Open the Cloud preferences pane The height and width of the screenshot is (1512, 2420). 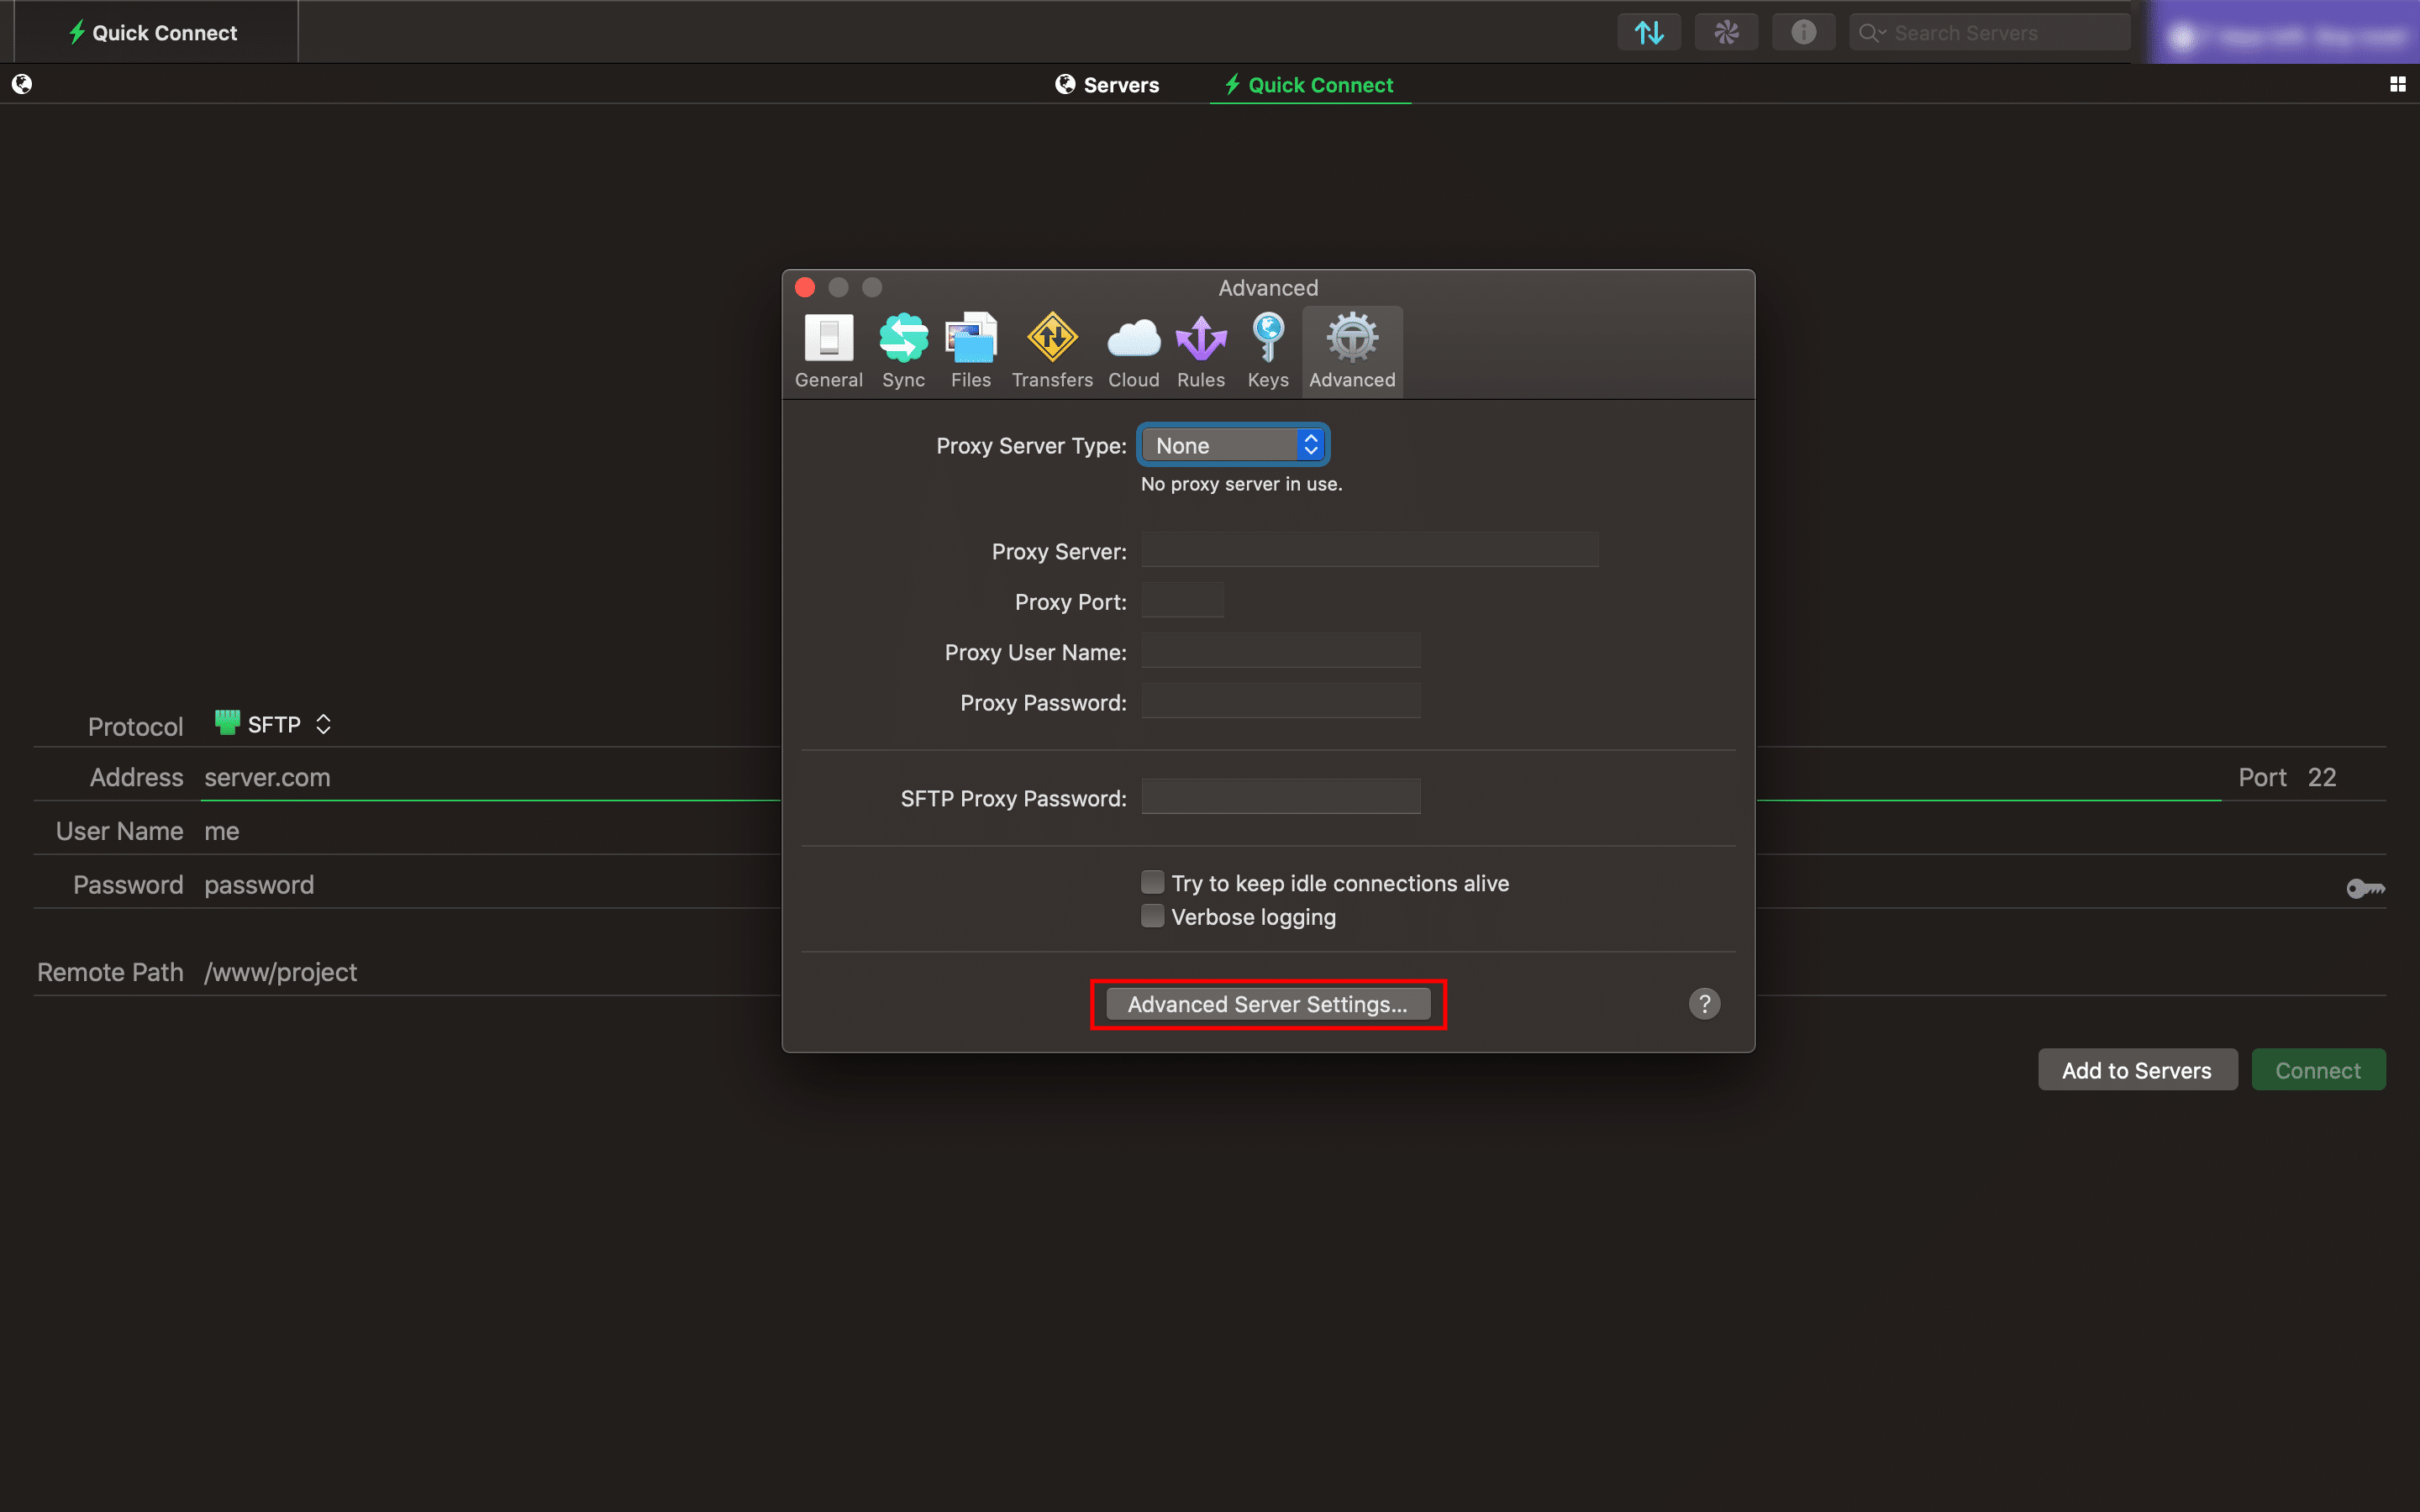pyautogui.click(x=1133, y=351)
